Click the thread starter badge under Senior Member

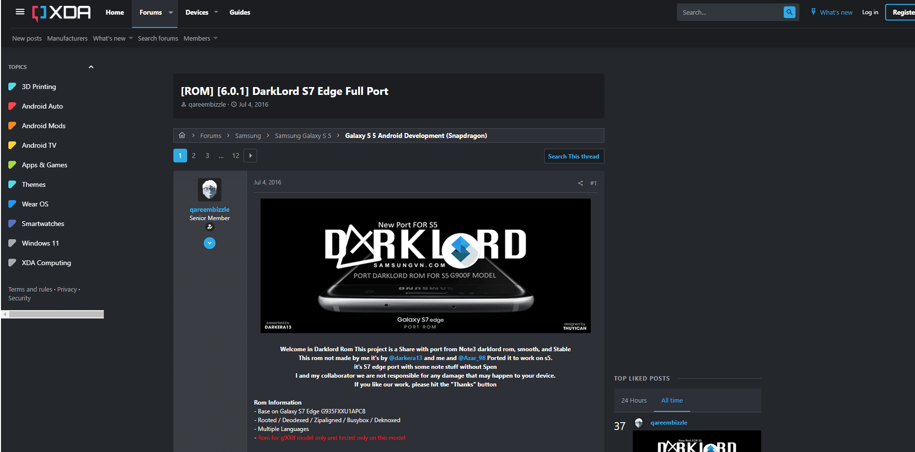(210, 227)
